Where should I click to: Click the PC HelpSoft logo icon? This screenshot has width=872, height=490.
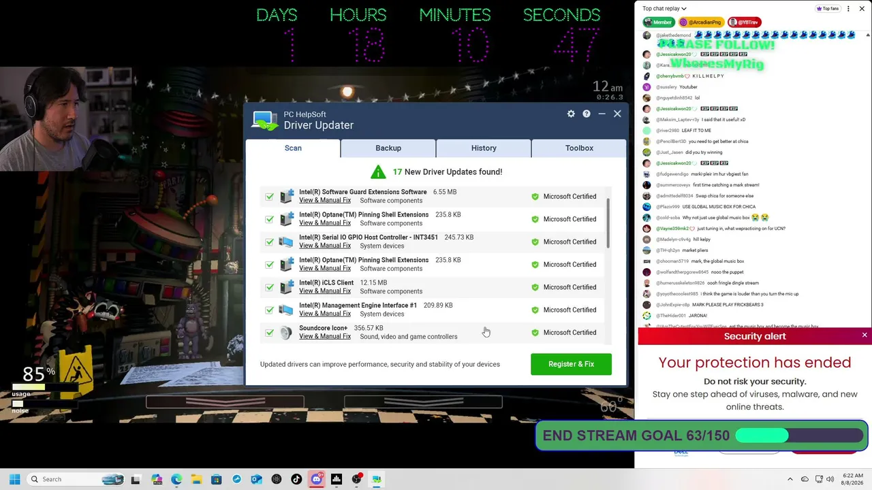click(265, 120)
